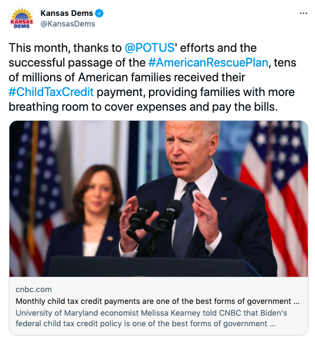Image resolution: width=315 pixels, height=341 pixels.
Task: Open the cnbc.com source domain link
Action: tap(34, 289)
